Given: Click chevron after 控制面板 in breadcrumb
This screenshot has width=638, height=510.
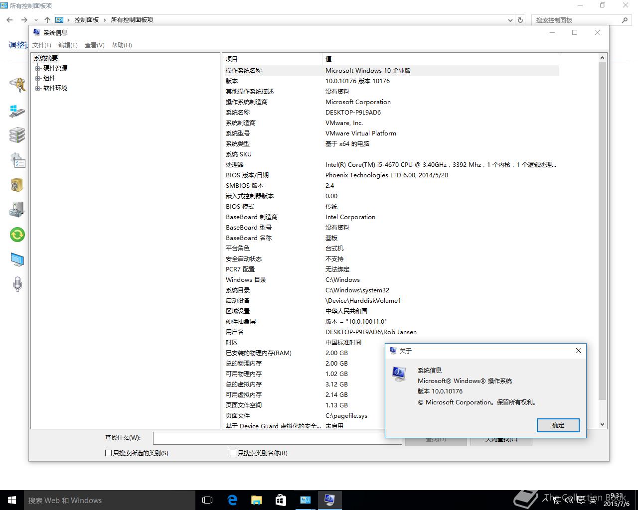Looking at the screenshot, I should coord(105,20).
